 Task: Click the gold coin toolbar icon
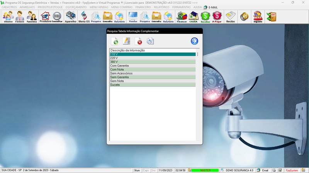click(x=244, y=17)
